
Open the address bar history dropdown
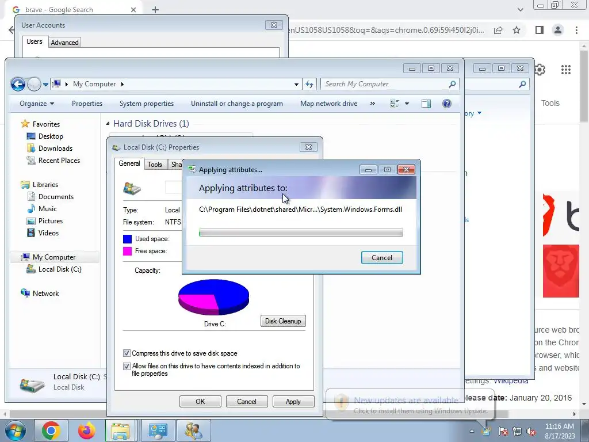coord(296,84)
